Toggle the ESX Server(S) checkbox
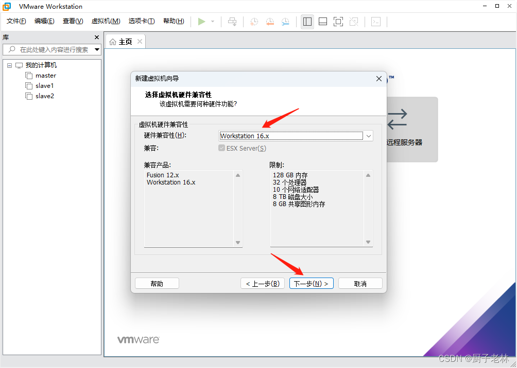 (221, 148)
